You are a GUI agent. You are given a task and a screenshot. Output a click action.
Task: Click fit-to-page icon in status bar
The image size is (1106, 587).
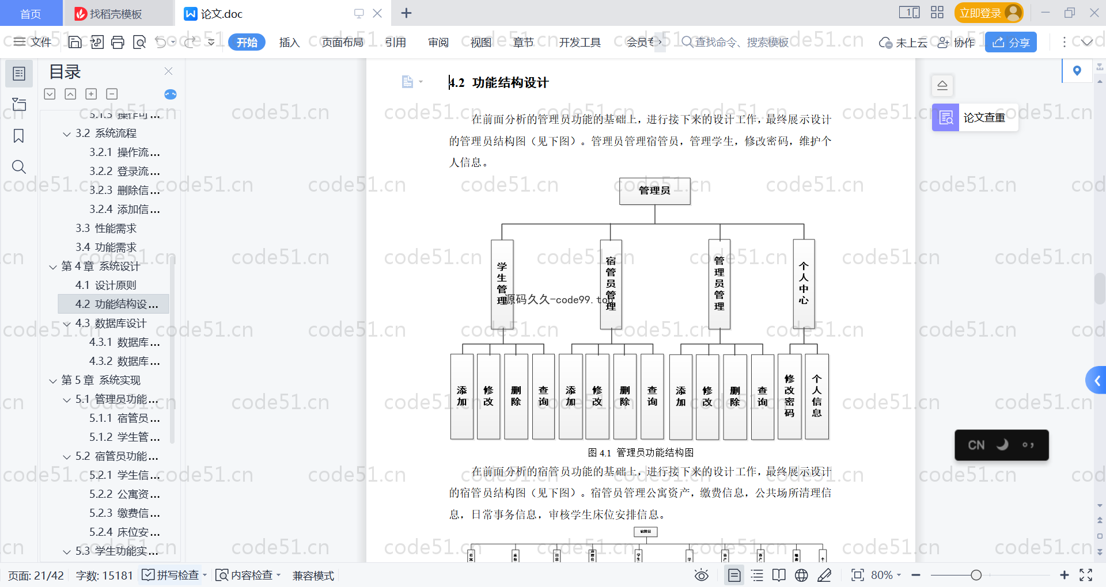point(858,575)
